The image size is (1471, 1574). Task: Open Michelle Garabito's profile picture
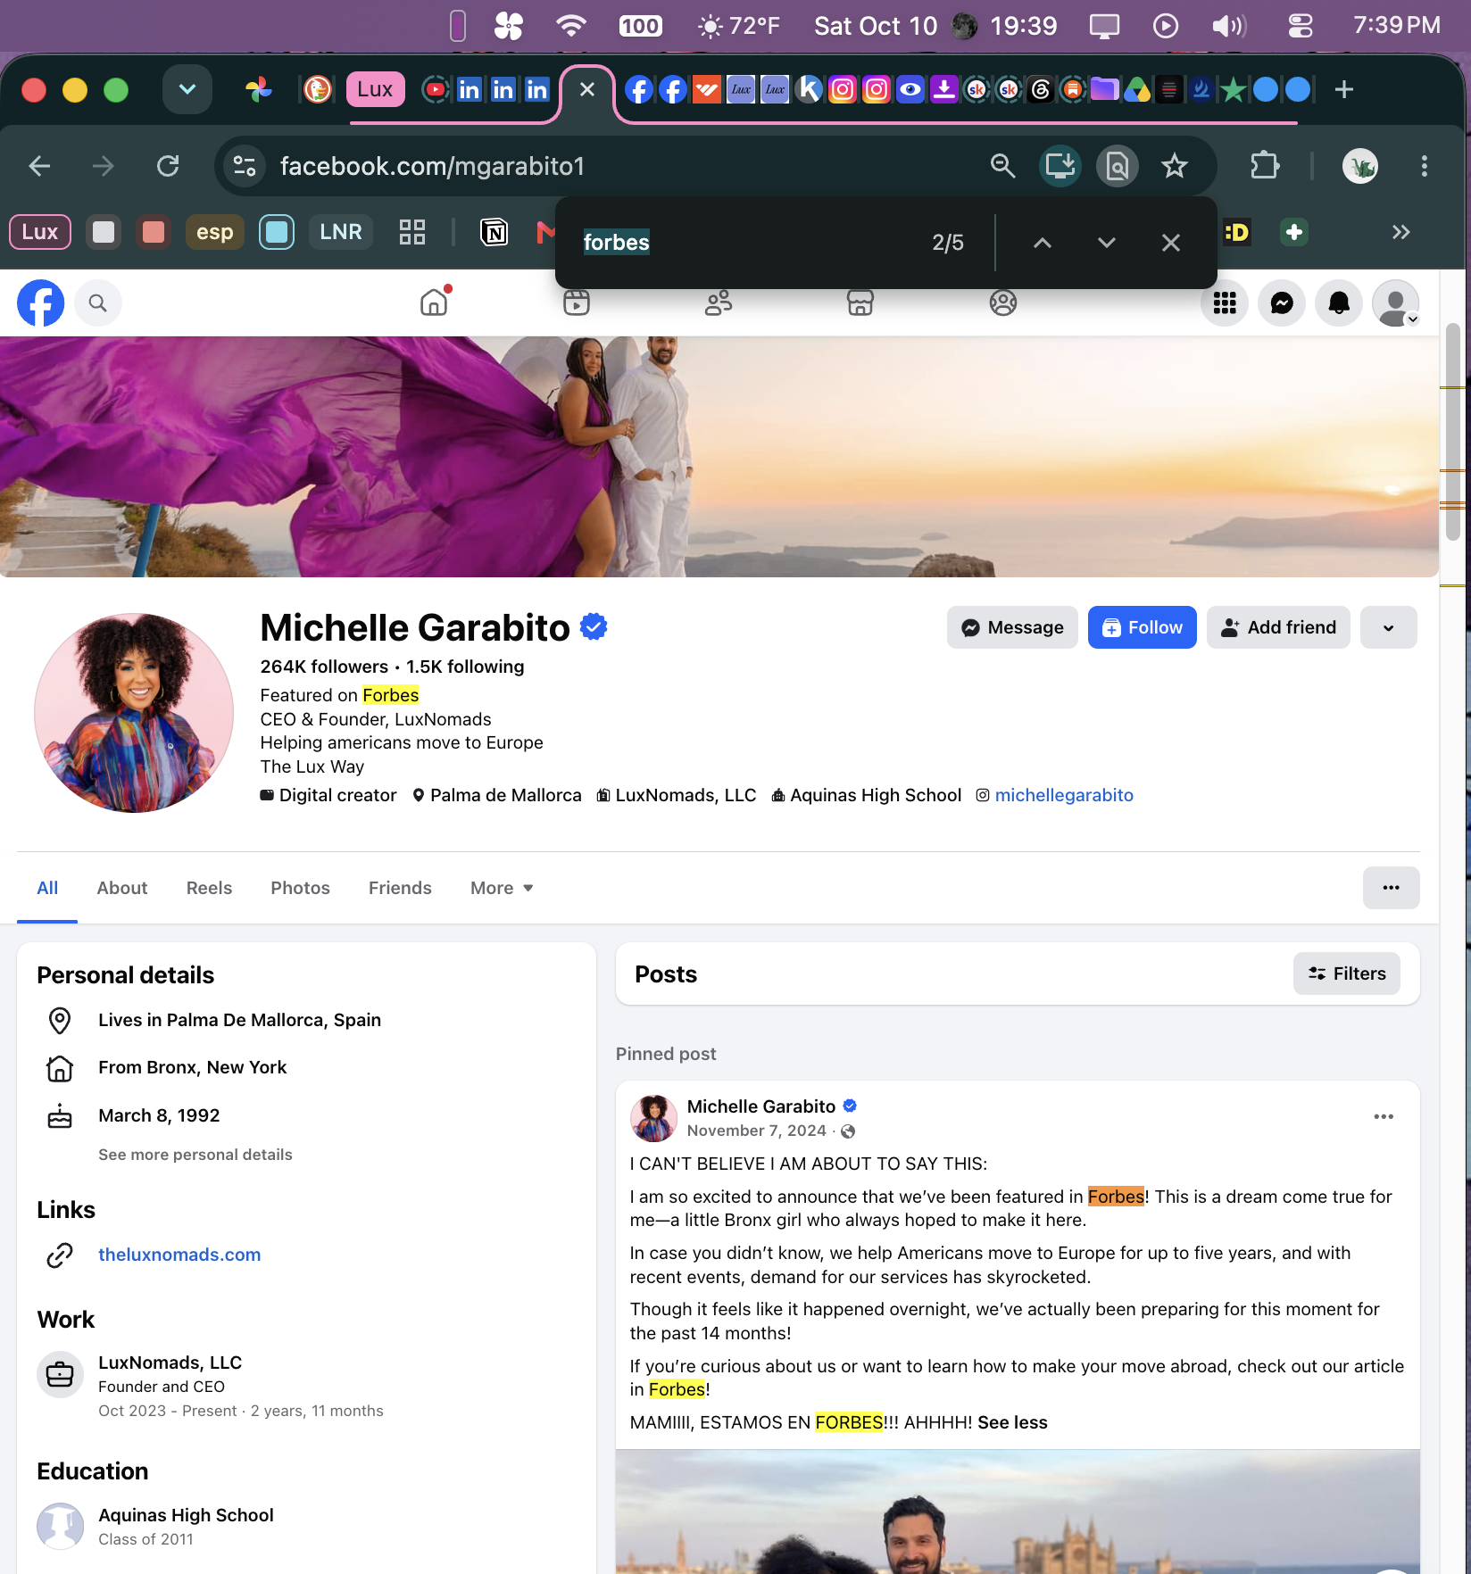click(x=134, y=713)
